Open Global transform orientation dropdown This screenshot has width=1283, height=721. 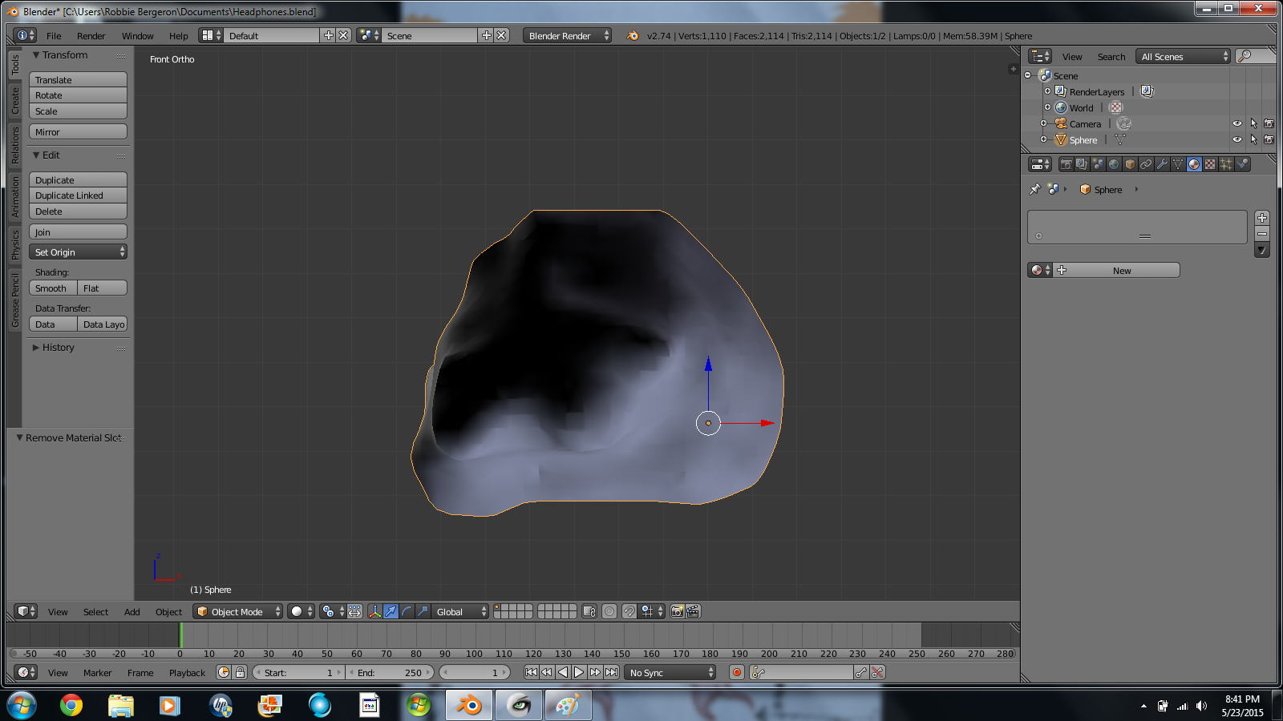459,611
